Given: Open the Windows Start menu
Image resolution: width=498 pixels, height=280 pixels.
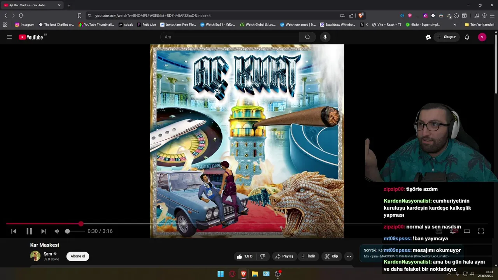Looking at the screenshot, I should (221, 274).
